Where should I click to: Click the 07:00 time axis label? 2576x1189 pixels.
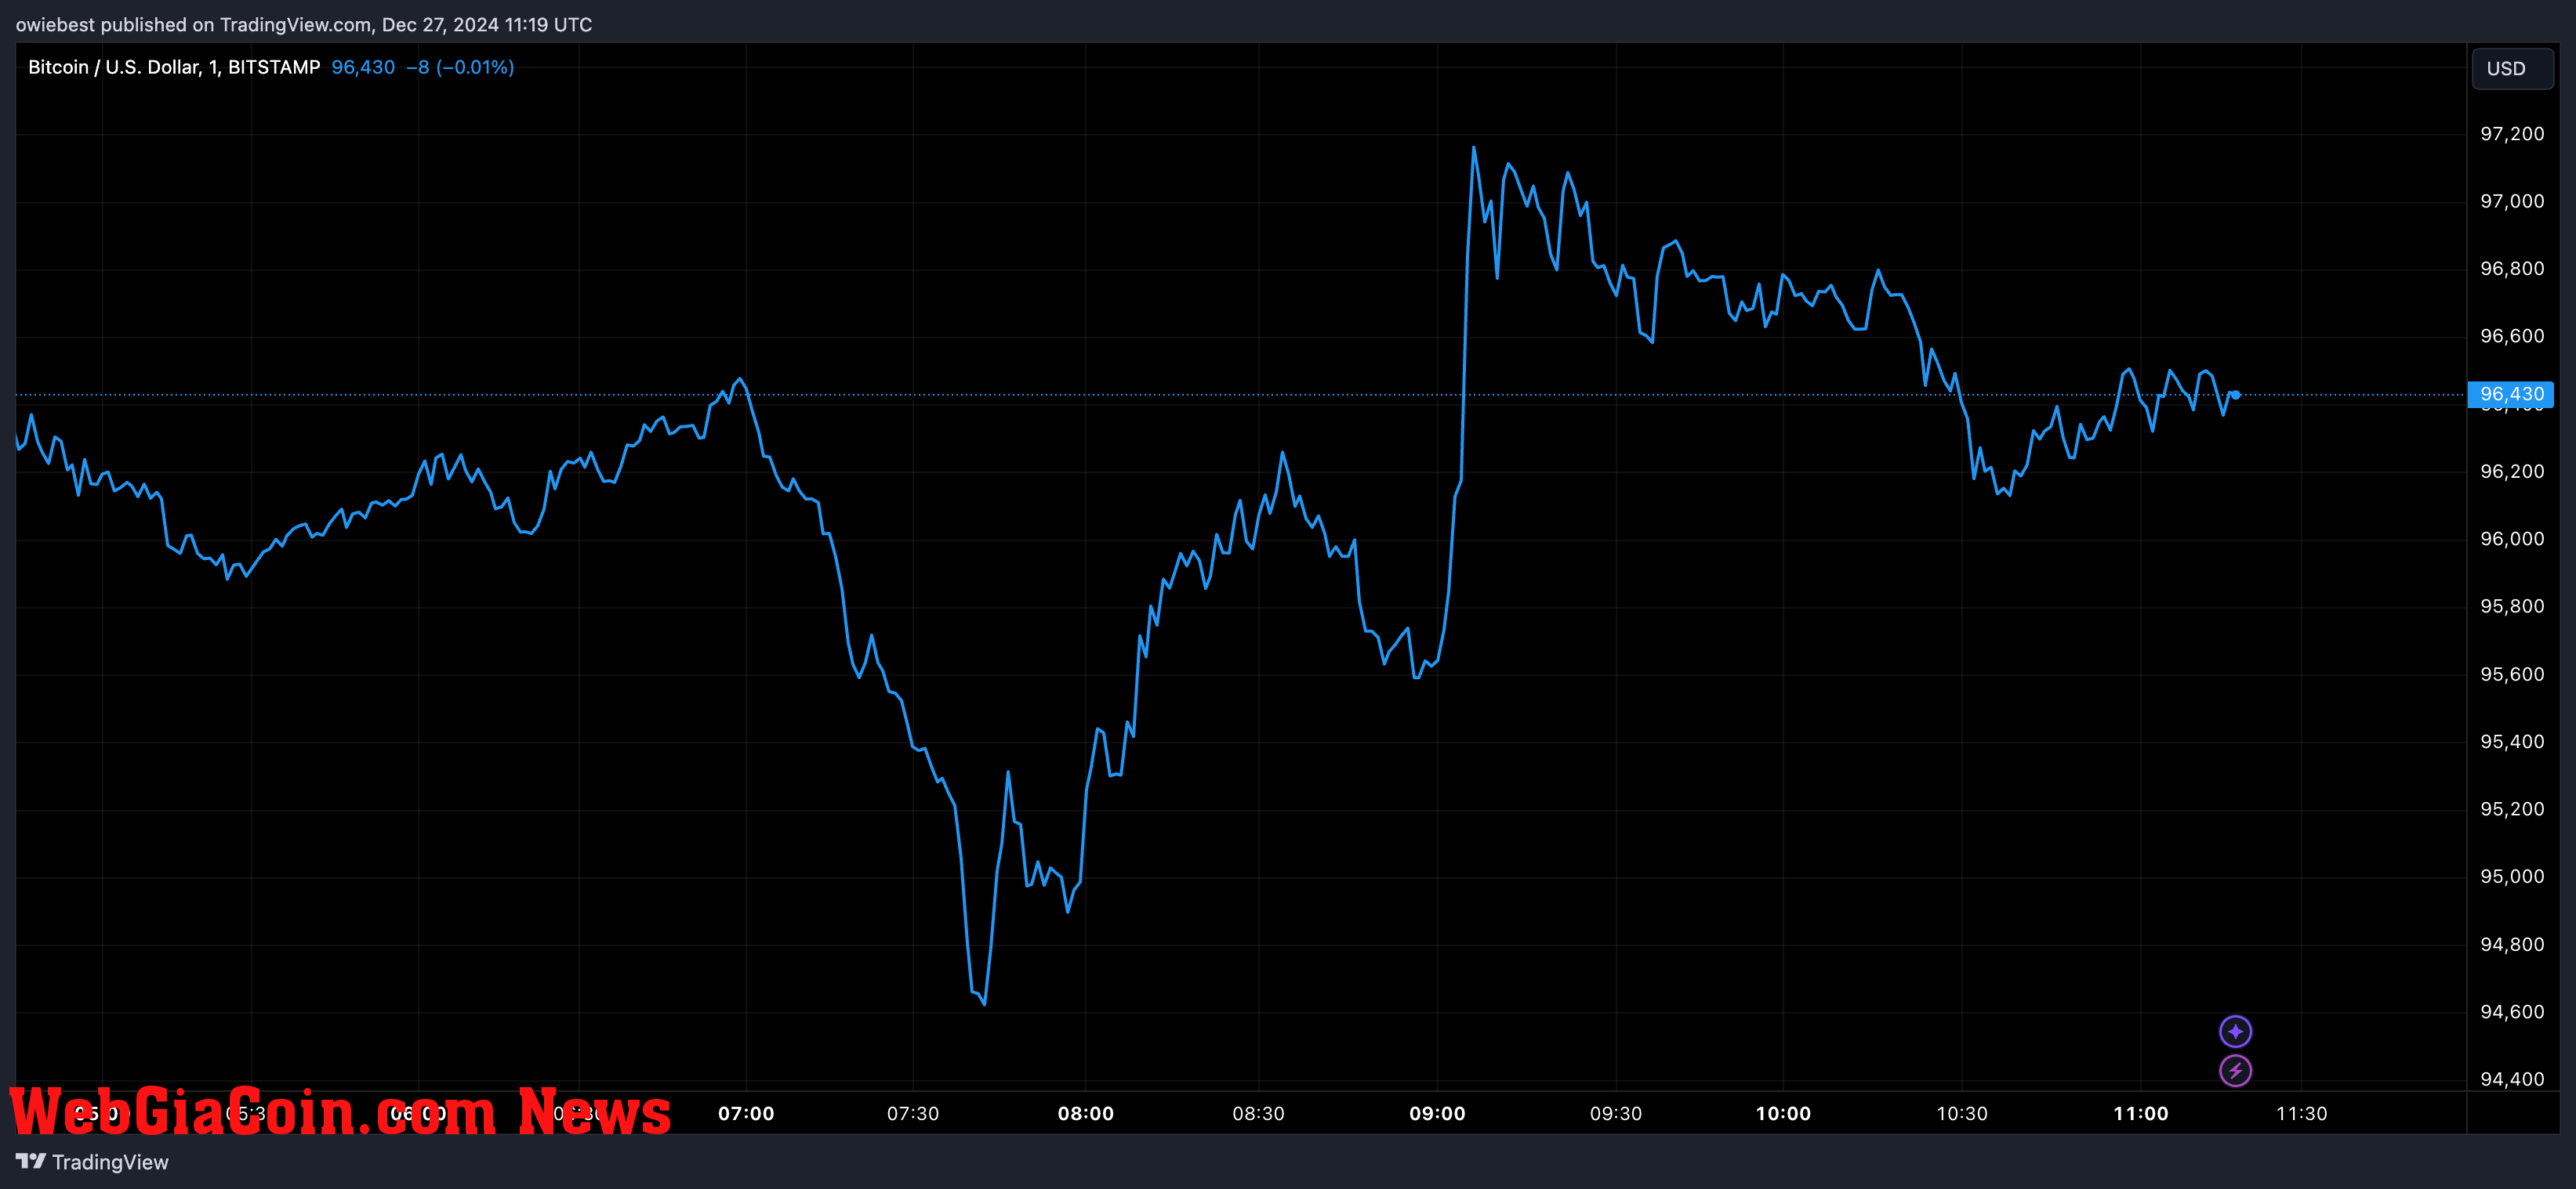point(746,1114)
